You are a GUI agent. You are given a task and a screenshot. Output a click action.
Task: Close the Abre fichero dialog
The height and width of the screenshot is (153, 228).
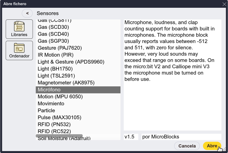224,4
